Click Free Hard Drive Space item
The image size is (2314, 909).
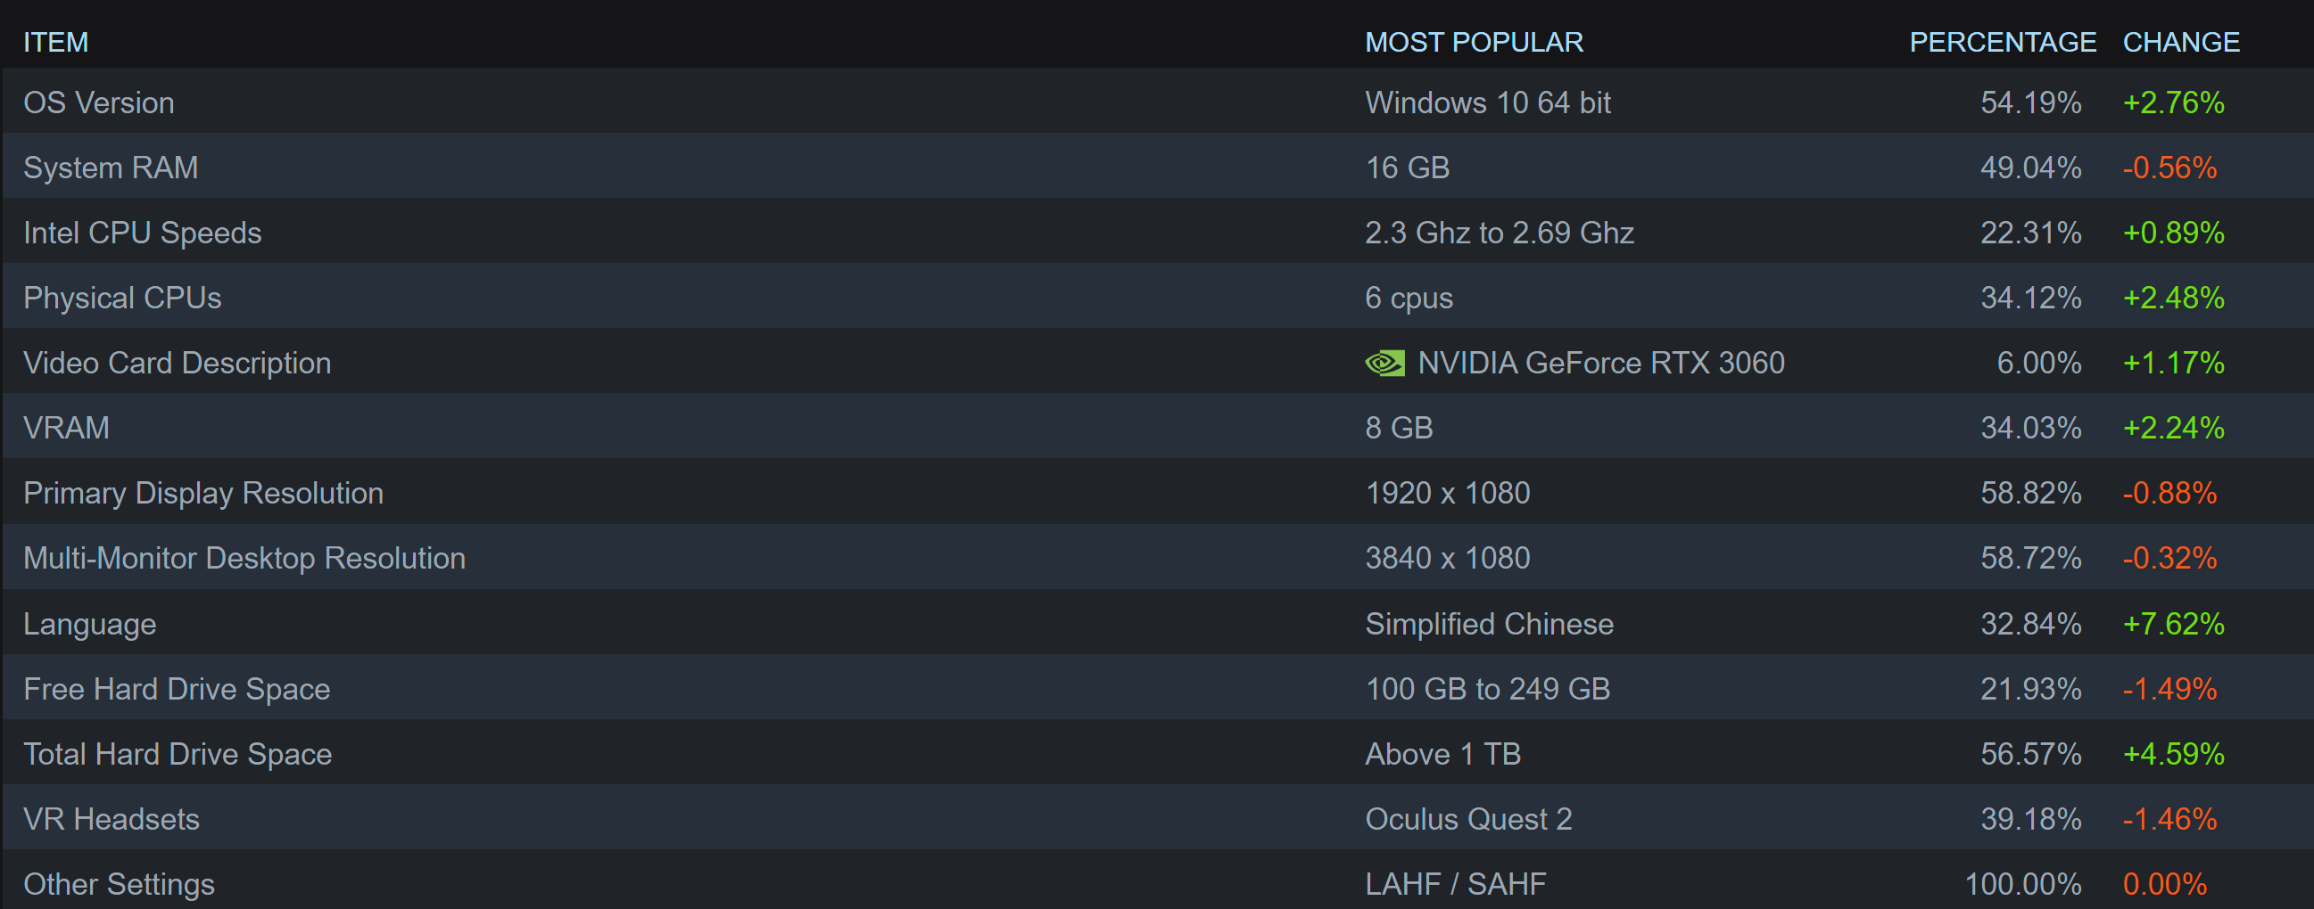[x=177, y=689]
